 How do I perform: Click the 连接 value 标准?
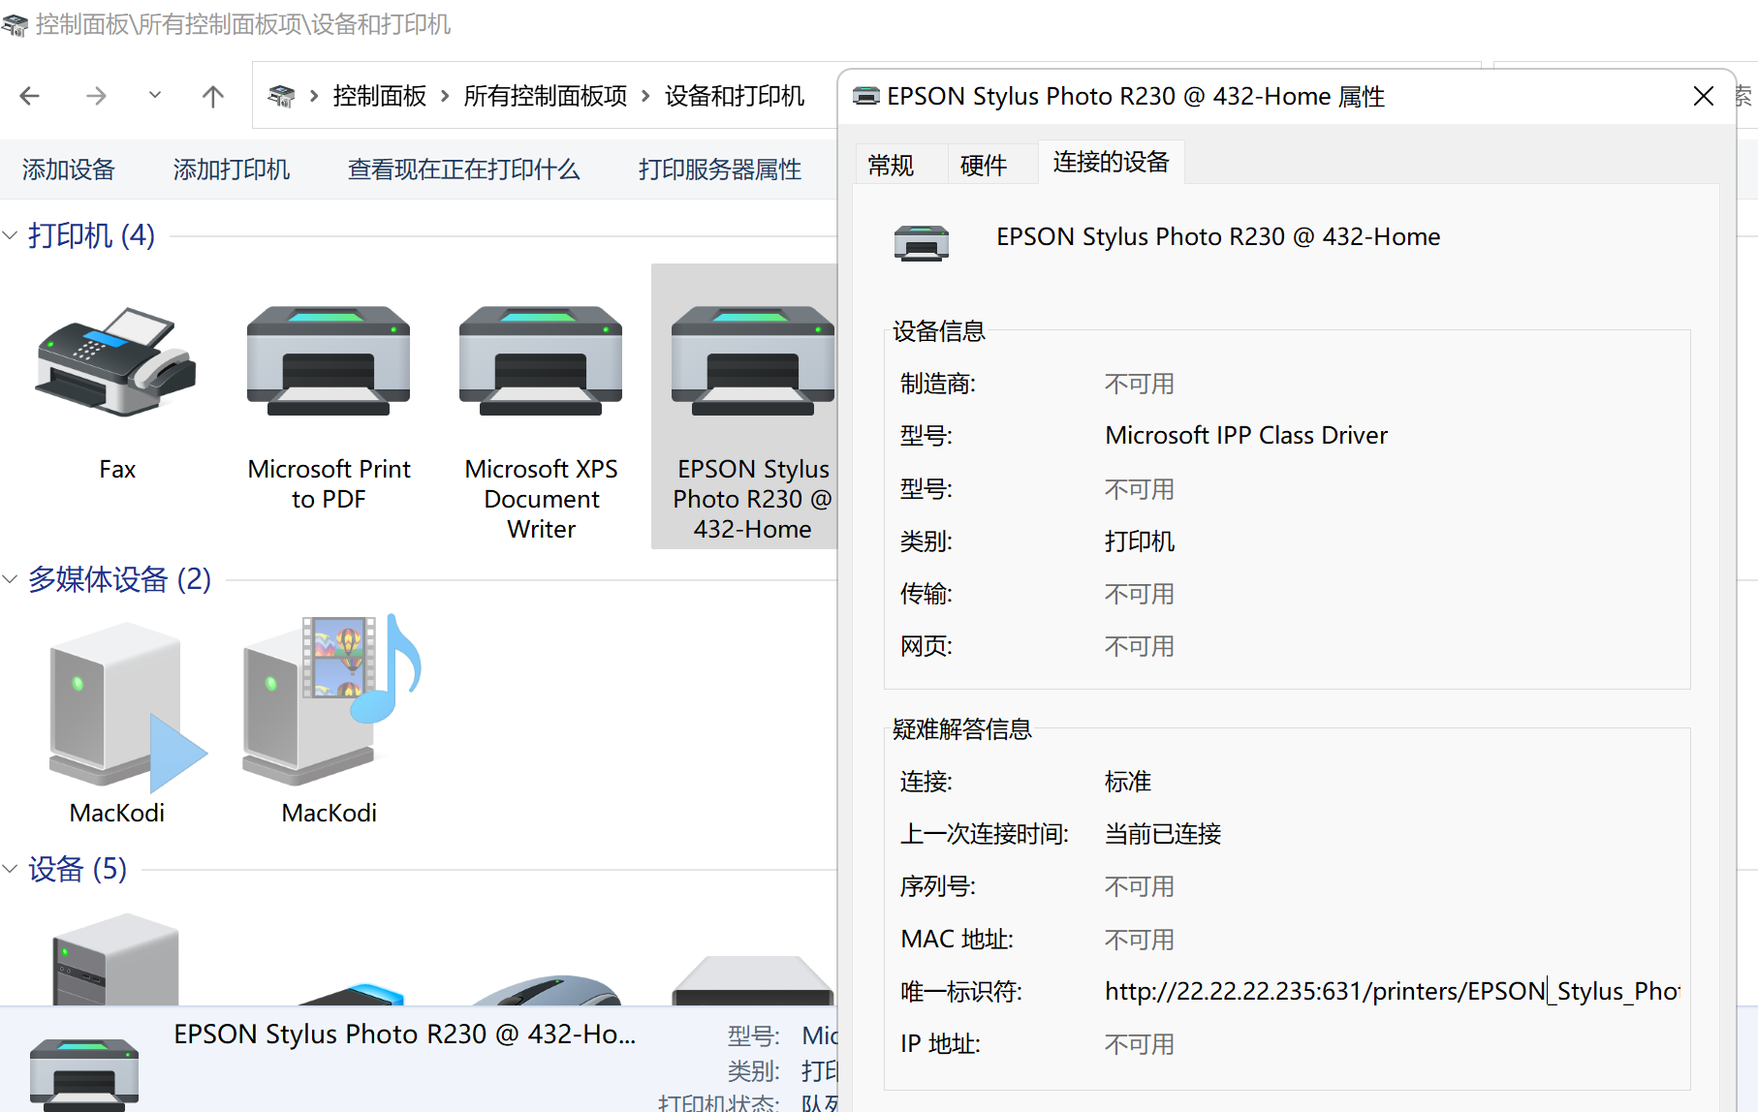(x=1128, y=782)
